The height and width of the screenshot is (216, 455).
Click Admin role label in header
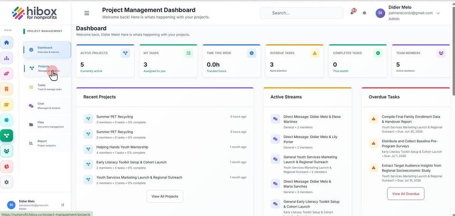(394, 19)
